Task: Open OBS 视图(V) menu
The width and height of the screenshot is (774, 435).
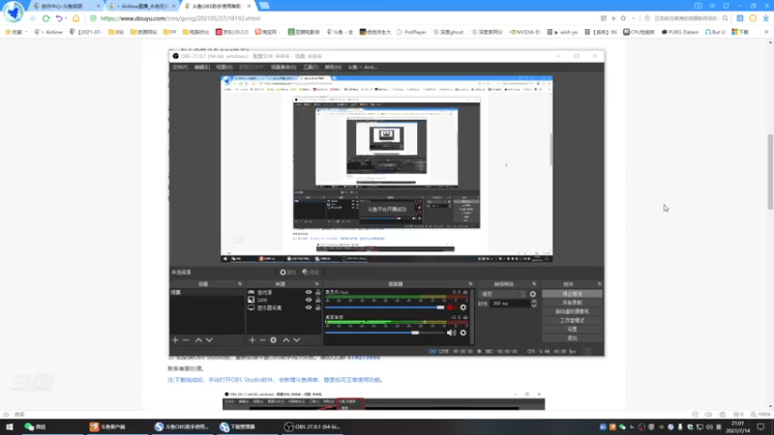Action: point(224,67)
